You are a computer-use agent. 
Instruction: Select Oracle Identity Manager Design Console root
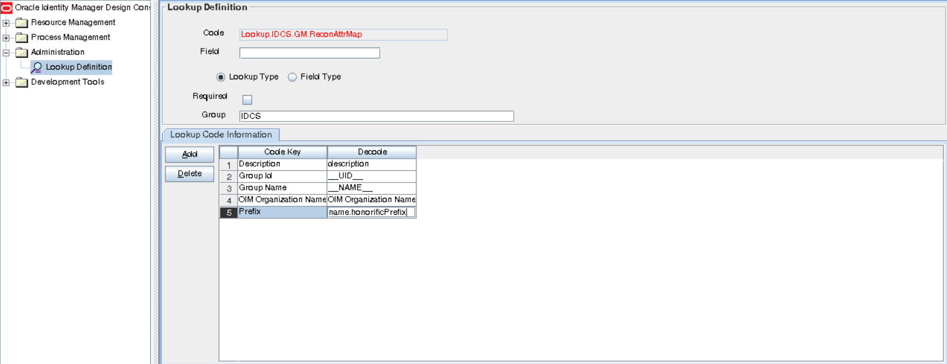click(82, 7)
